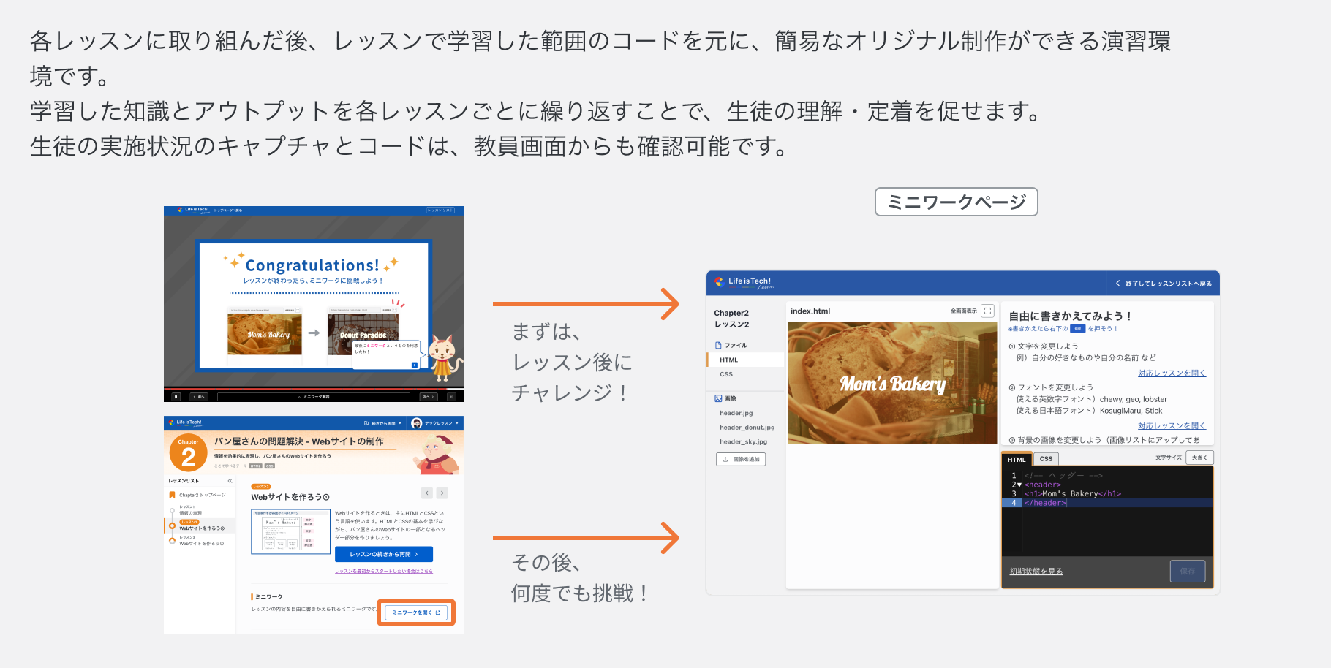Click the 画像 panel icon above the image list
This screenshot has width=1331, height=668.
tap(718, 398)
